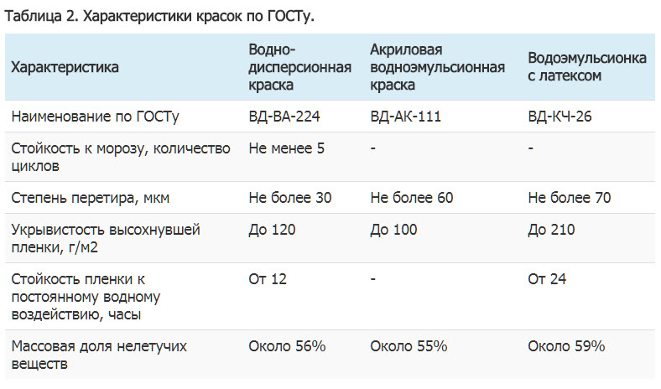The height and width of the screenshot is (389, 661).
Task: Click the 'Не более 70' cell
Action: [x=569, y=198]
